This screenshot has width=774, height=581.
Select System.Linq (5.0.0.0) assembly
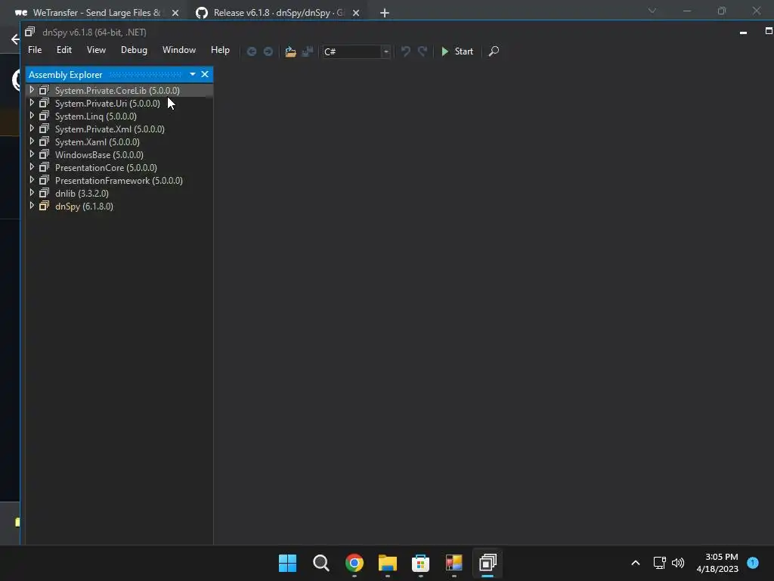coord(96,116)
